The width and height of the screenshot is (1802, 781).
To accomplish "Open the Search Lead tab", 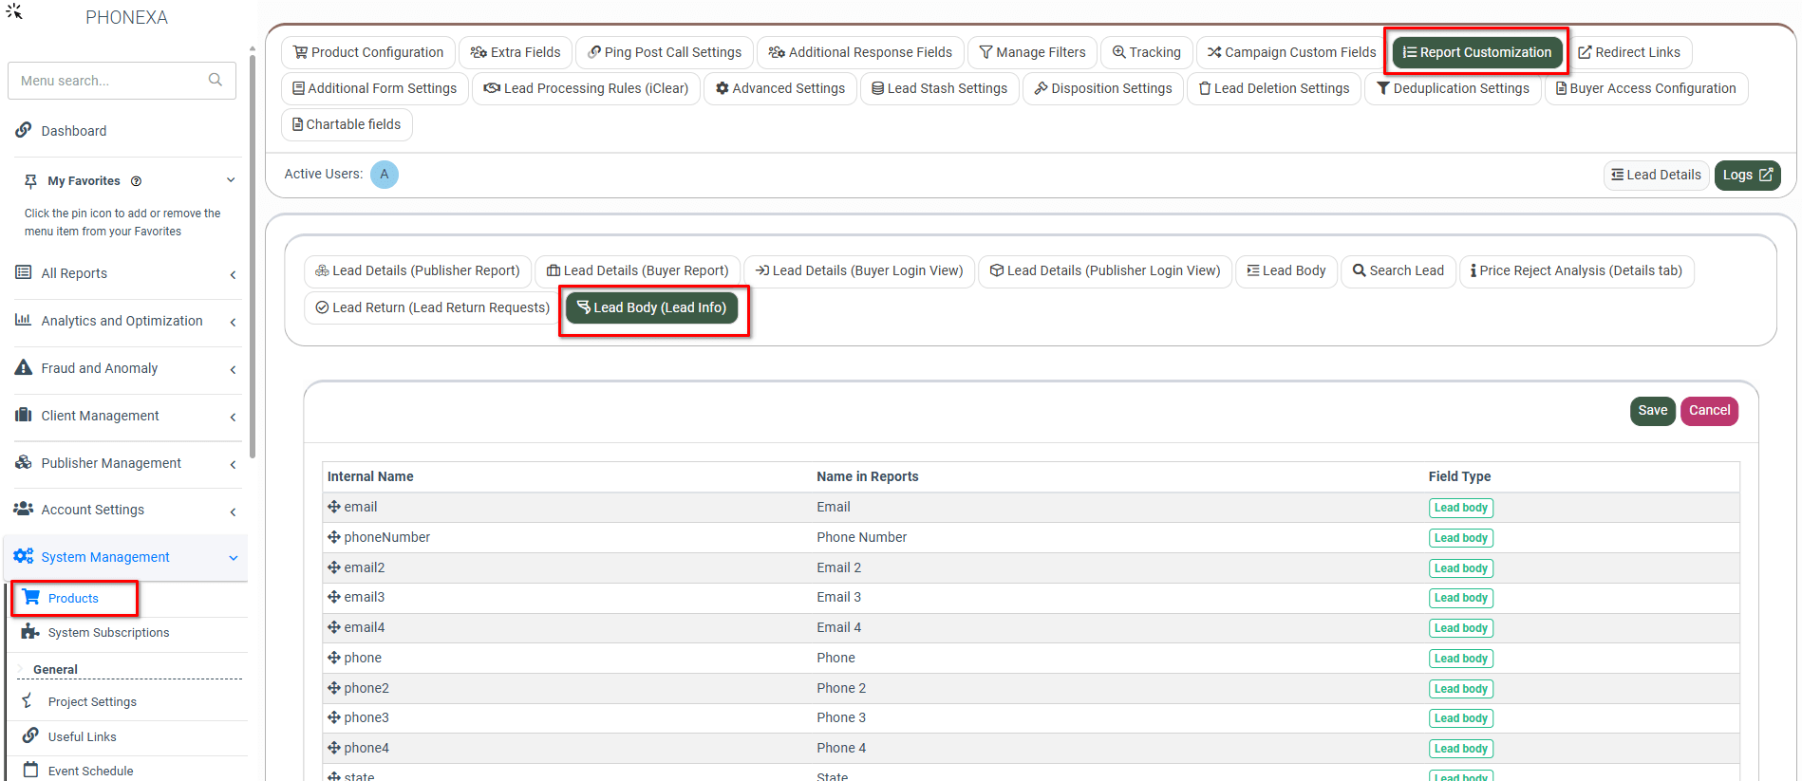I will pos(1398,270).
